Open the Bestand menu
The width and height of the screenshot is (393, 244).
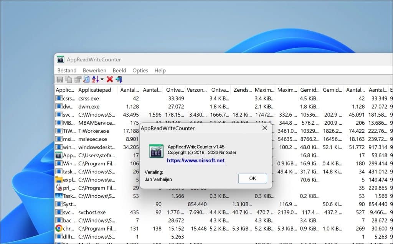tap(67, 70)
